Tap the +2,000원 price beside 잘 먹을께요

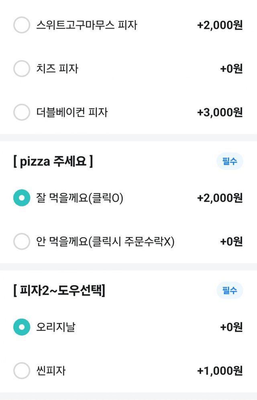click(220, 198)
